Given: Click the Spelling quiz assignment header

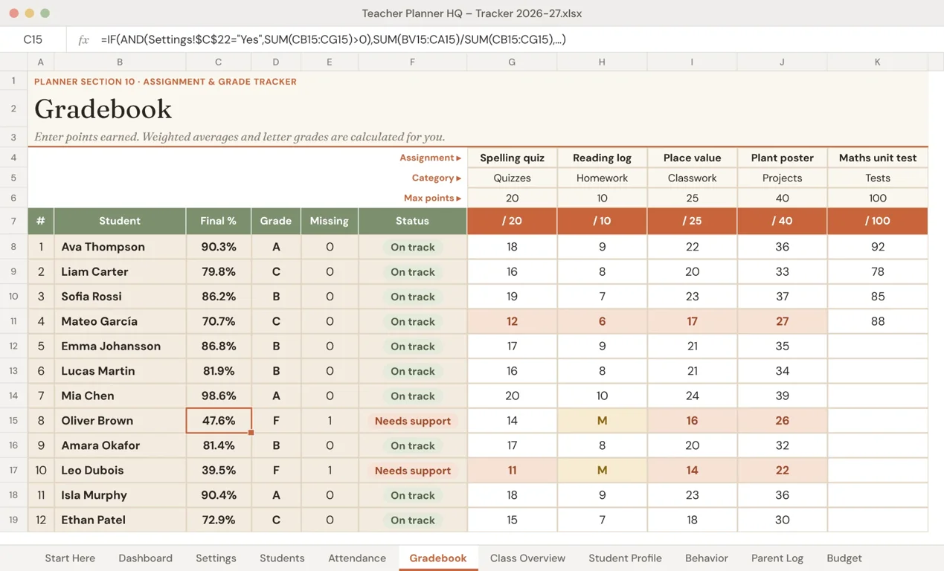Looking at the screenshot, I should 512,158.
